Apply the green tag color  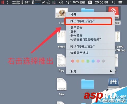pyautogui.click(x=88, y=61)
